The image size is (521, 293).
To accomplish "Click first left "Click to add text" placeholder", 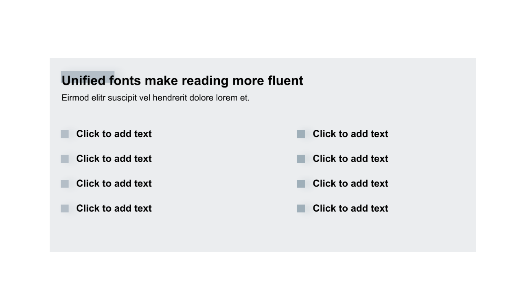I will [x=114, y=134].
